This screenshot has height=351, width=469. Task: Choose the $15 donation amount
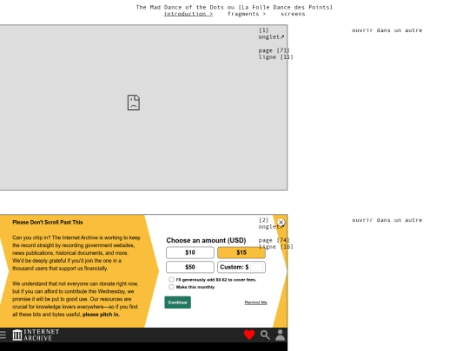tap(241, 253)
